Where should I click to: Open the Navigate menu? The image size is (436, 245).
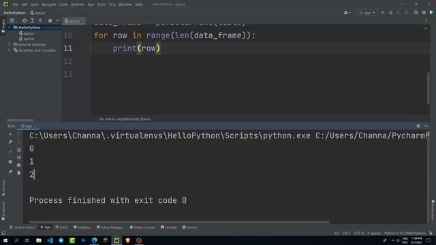coord(49,5)
